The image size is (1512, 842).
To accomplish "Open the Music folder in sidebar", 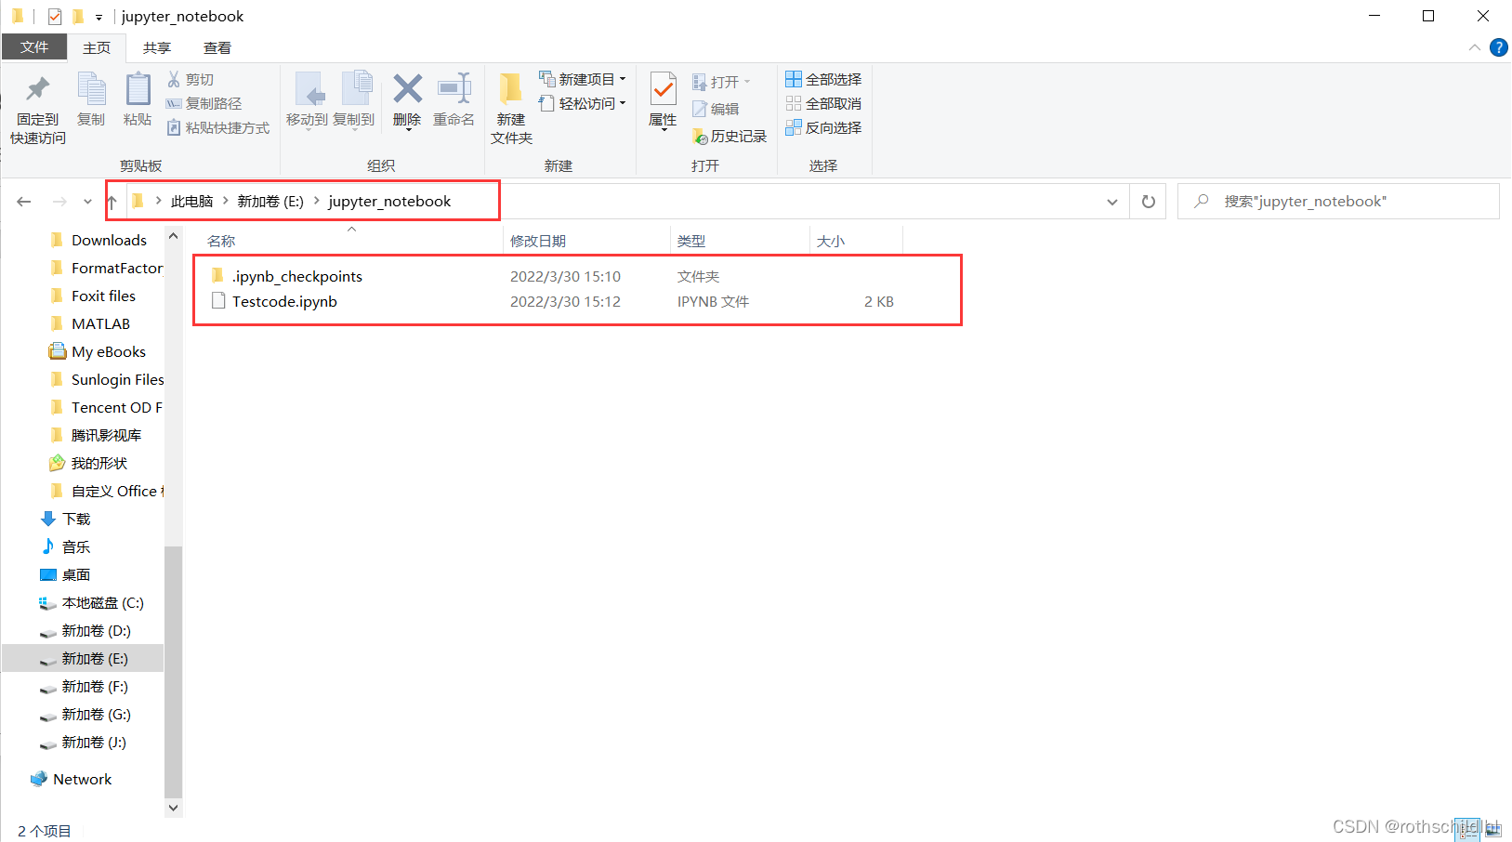I will coord(75,547).
